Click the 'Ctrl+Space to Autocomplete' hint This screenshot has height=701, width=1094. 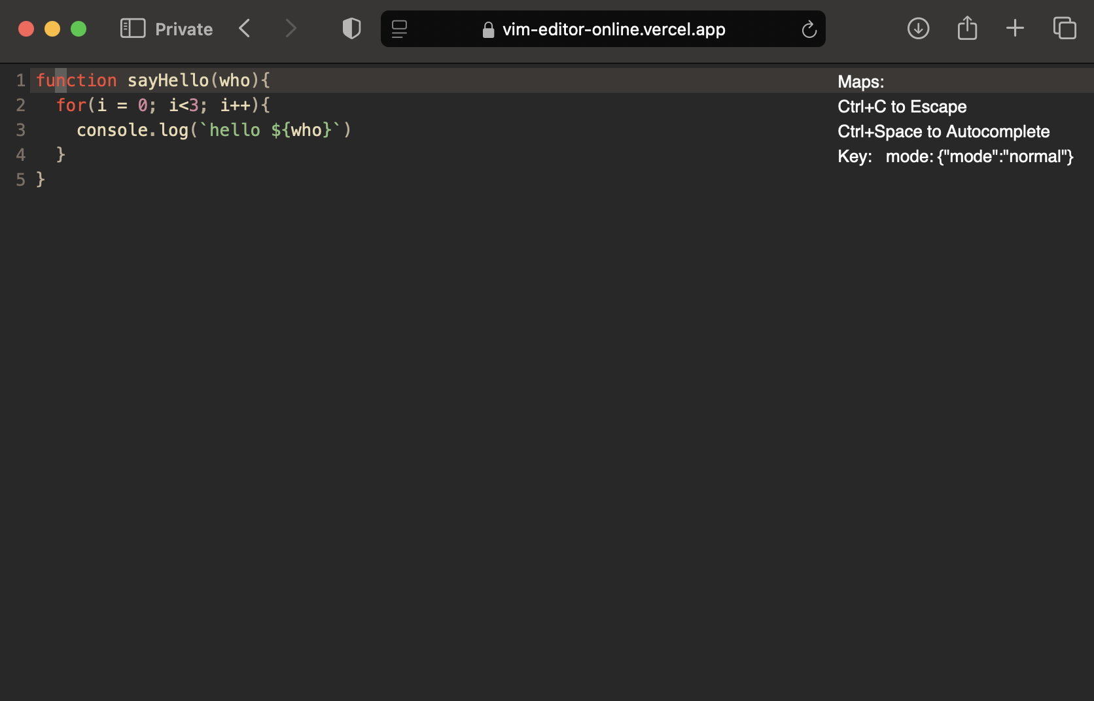click(x=944, y=131)
